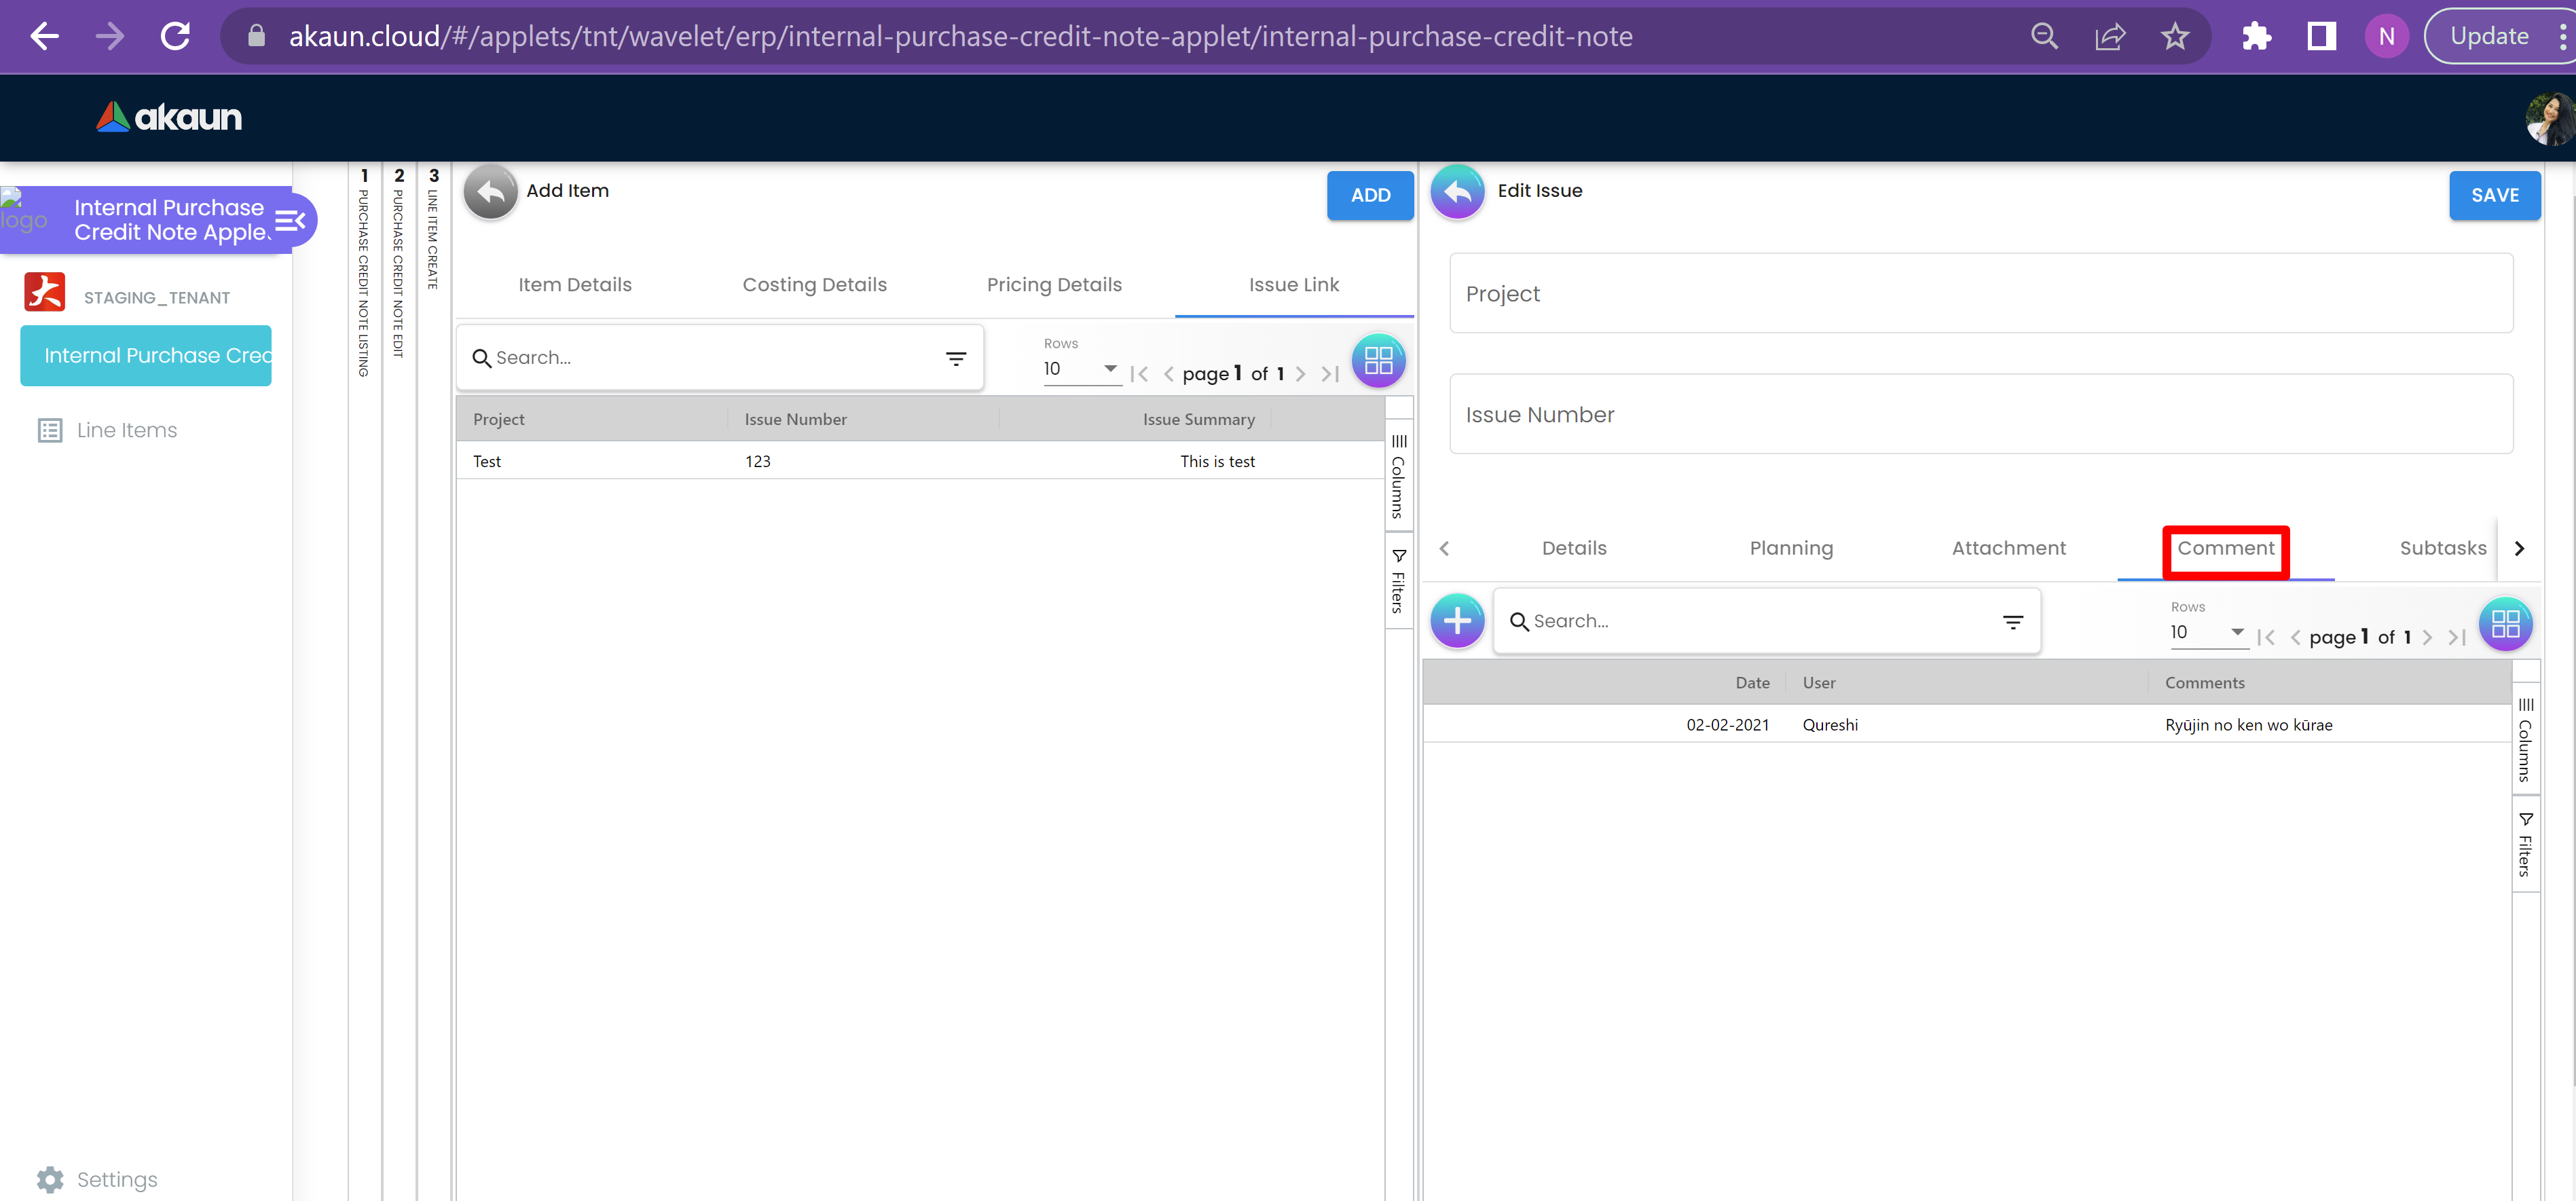Click the back arrow beside Edit Issue

(1457, 192)
